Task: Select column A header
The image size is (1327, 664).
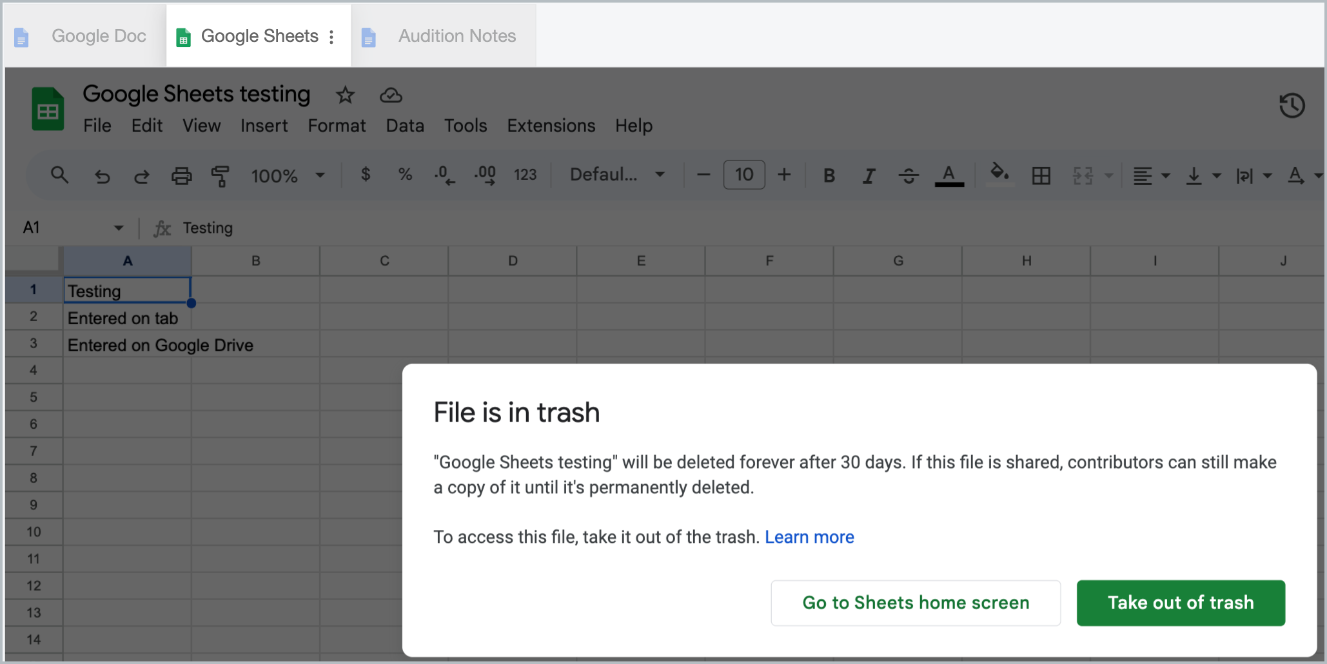Action: [x=128, y=261]
